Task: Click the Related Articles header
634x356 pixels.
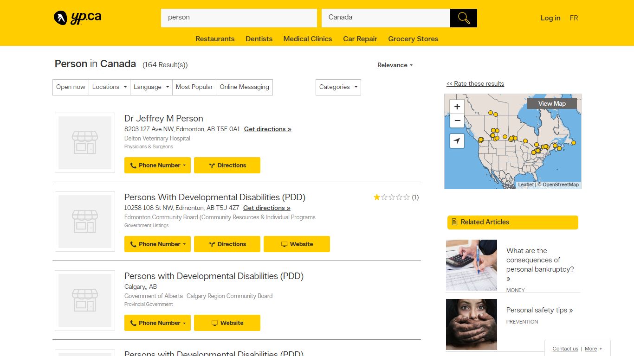Action: pos(513,222)
